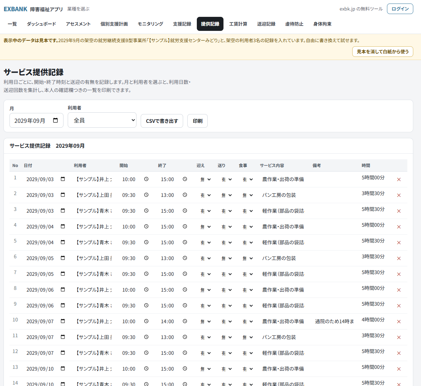
Task: Delete row 11 using its red X
Action: tap(399, 337)
